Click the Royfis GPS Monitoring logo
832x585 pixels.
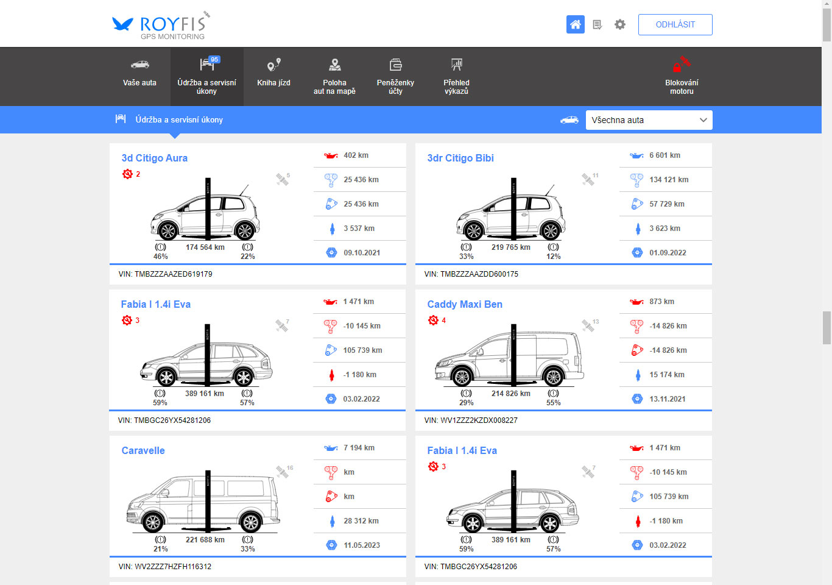pos(161,25)
